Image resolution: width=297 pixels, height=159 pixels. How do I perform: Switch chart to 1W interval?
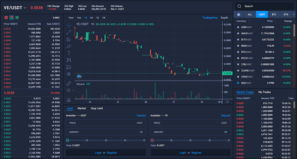point(104,18)
